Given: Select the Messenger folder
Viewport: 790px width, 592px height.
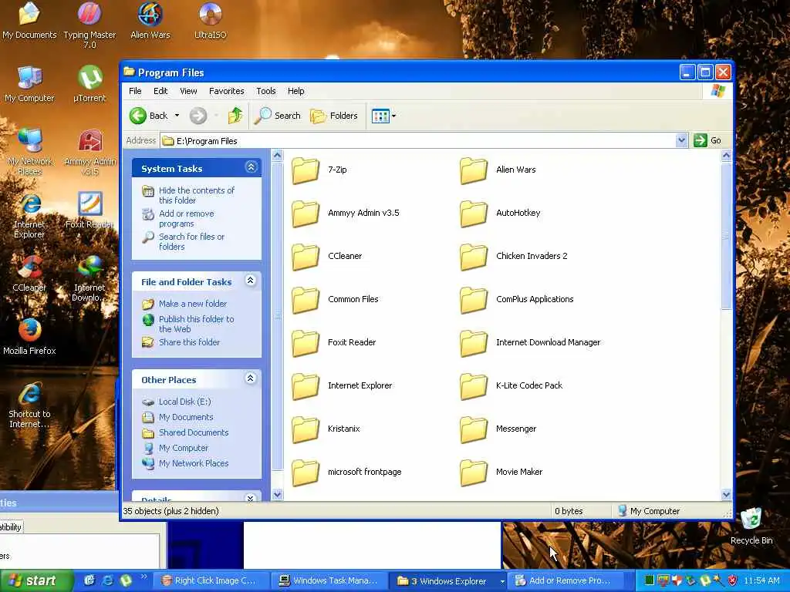Looking at the screenshot, I should 498,429.
